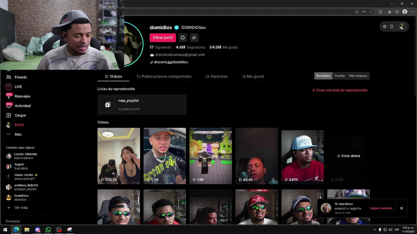Sort videos by Recientes
The height and width of the screenshot is (234, 417).
323,76
